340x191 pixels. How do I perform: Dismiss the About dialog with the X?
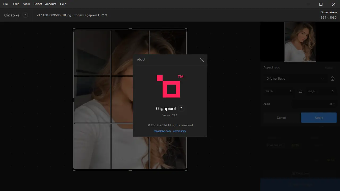[x=202, y=59]
